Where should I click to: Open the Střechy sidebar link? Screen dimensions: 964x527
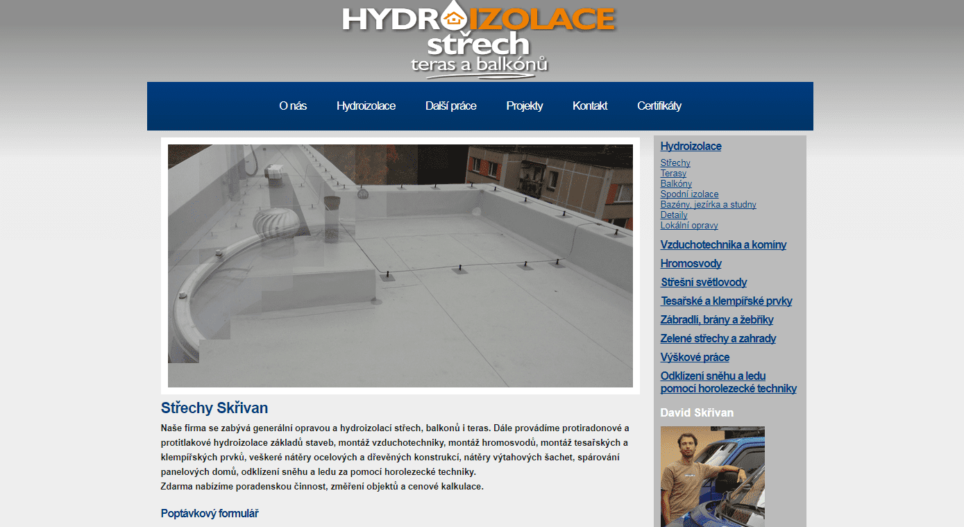tap(675, 163)
